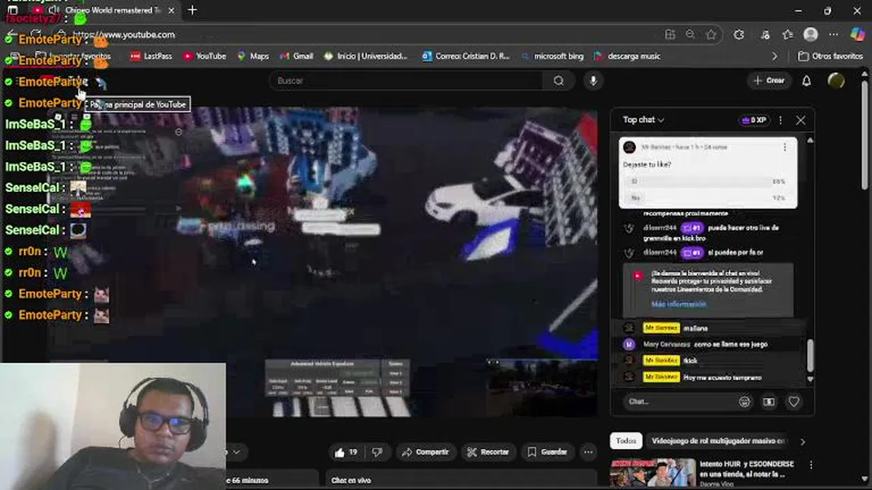872x490 pixels.
Task: Start voice search with microphone icon
Action: pyautogui.click(x=593, y=80)
